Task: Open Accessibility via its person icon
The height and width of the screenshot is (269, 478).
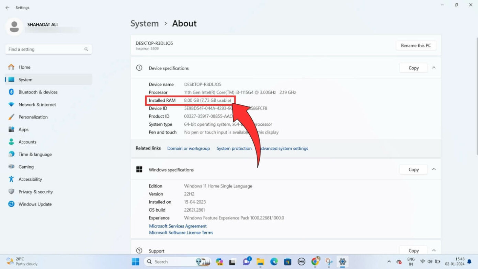Action: pyautogui.click(x=11, y=179)
